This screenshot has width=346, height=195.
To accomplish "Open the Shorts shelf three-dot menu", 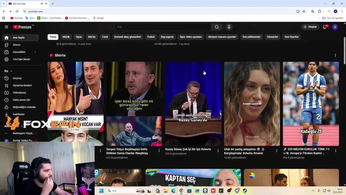I will [x=335, y=55].
